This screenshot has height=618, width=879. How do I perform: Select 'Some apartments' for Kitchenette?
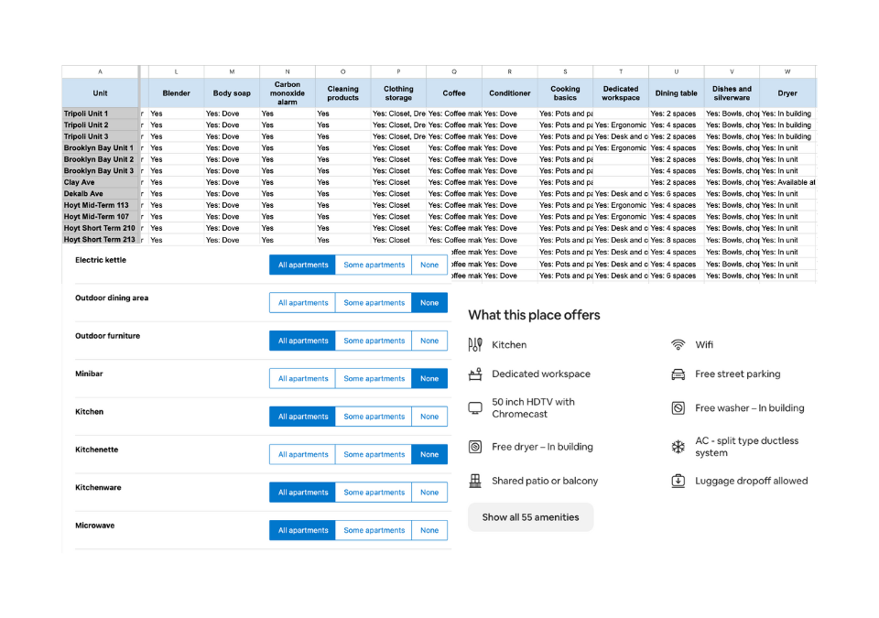coord(374,453)
